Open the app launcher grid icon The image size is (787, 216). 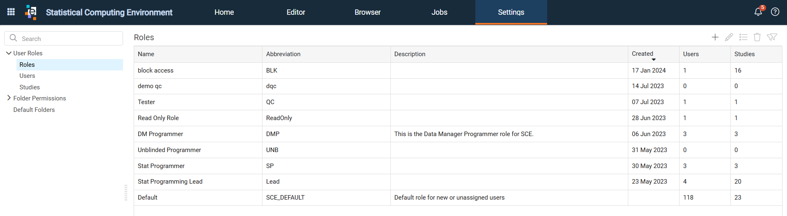[x=11, y=12]
